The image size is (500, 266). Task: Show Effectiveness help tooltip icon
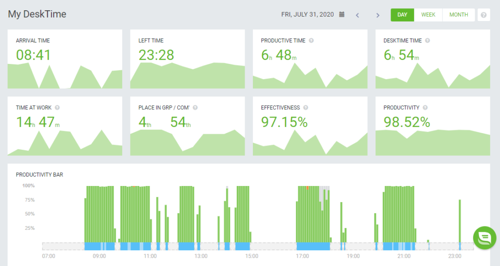coord(306,108)
